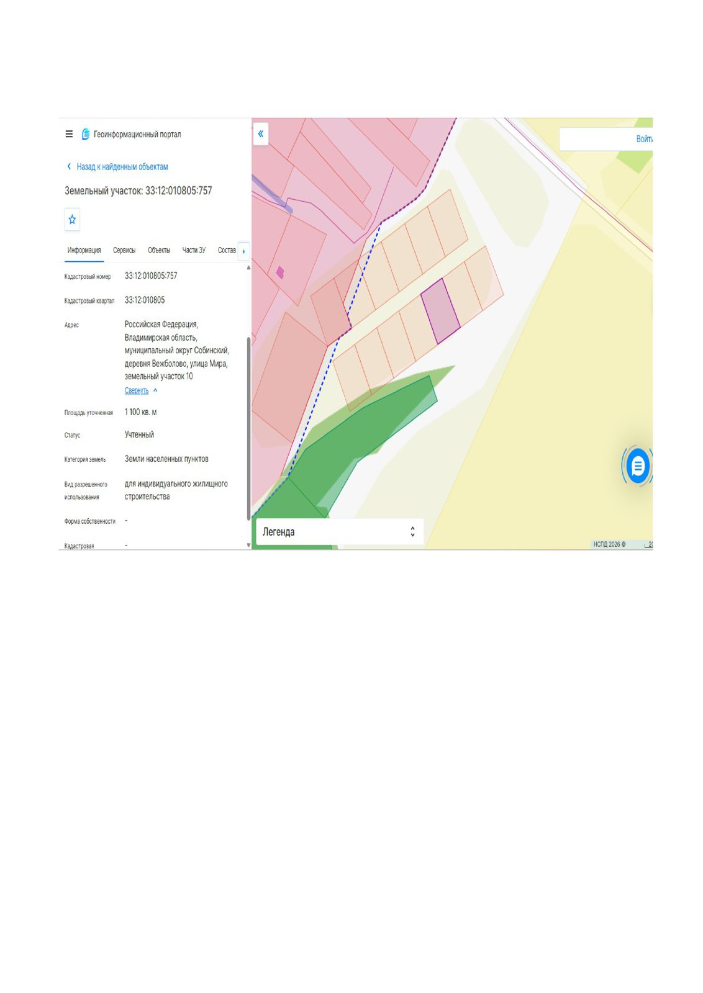Select the Информация tab
This screenshot has height=993, width=703.
tap(84, 250)
